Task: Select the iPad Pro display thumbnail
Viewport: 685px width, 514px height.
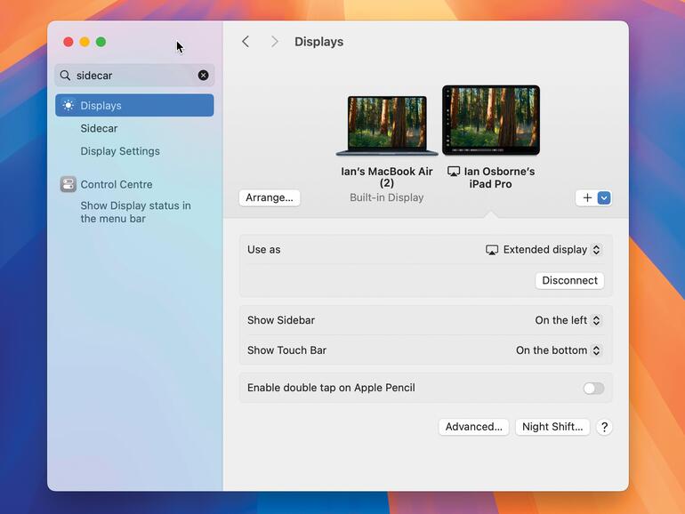Action: [x=491, y=121]
